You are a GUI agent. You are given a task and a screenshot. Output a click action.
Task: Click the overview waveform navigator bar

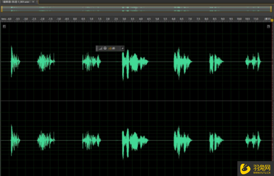click(137, 9)
